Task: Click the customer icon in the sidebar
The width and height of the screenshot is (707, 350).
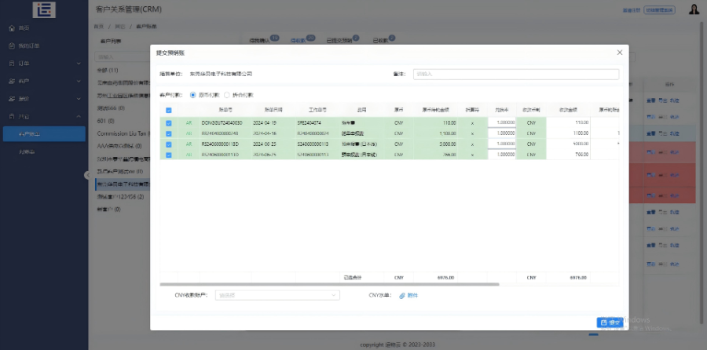Action: (11, 81)
